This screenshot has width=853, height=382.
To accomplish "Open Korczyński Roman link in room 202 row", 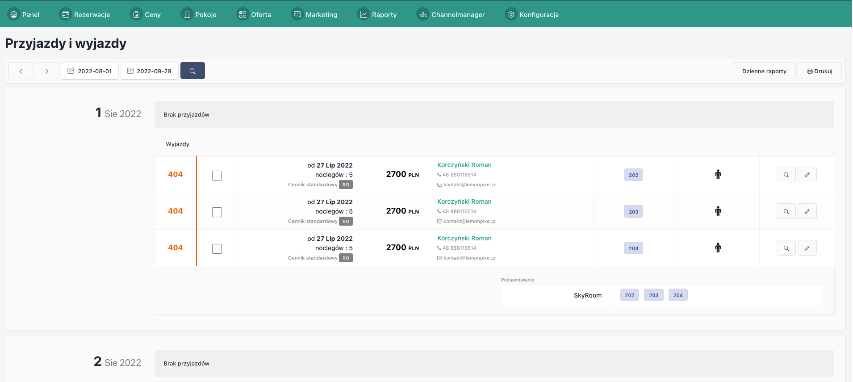I will (464, 165).
